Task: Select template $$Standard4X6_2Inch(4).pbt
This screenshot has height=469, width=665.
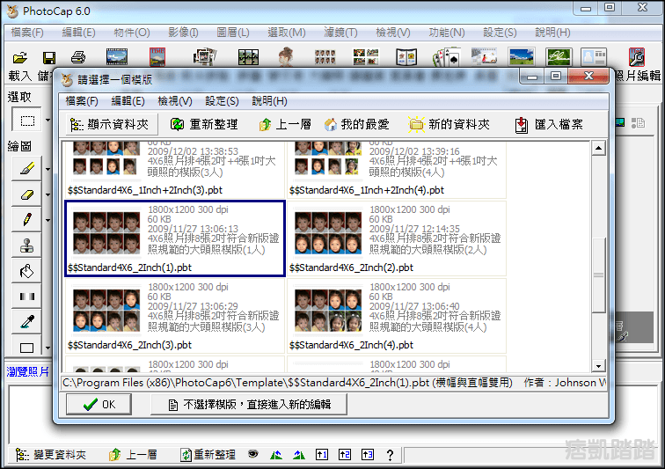Action: pos(397,316)
